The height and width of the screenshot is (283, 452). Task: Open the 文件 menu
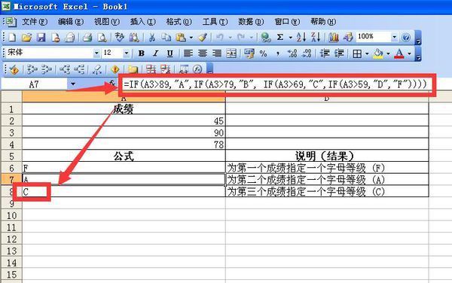[x=35, y=22]
